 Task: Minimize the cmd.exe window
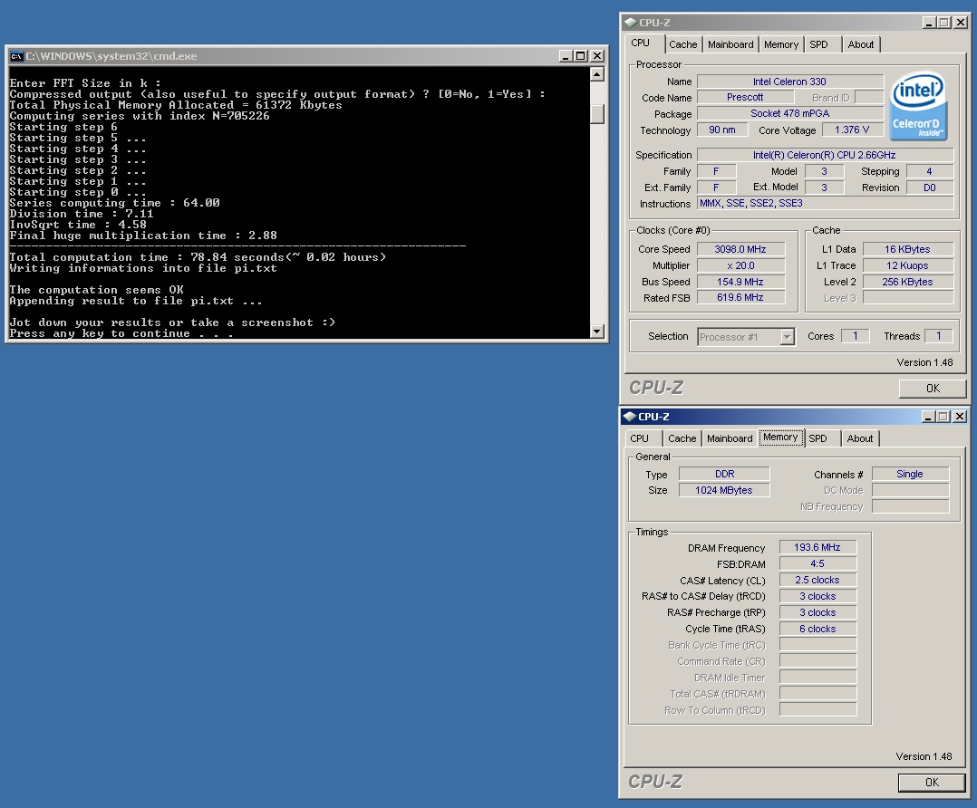point(566,56)
